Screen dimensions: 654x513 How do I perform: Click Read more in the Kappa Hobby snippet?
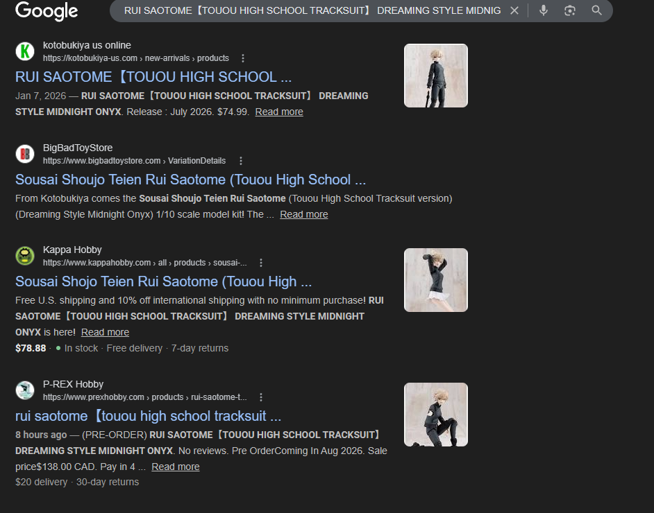tap(105, 332)
